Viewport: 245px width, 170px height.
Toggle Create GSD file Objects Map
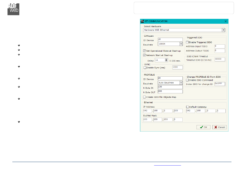(144, 97)
